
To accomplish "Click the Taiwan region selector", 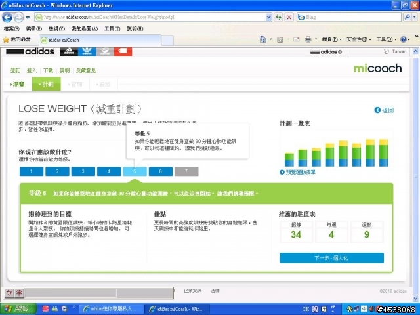I will tap(395, 51).
